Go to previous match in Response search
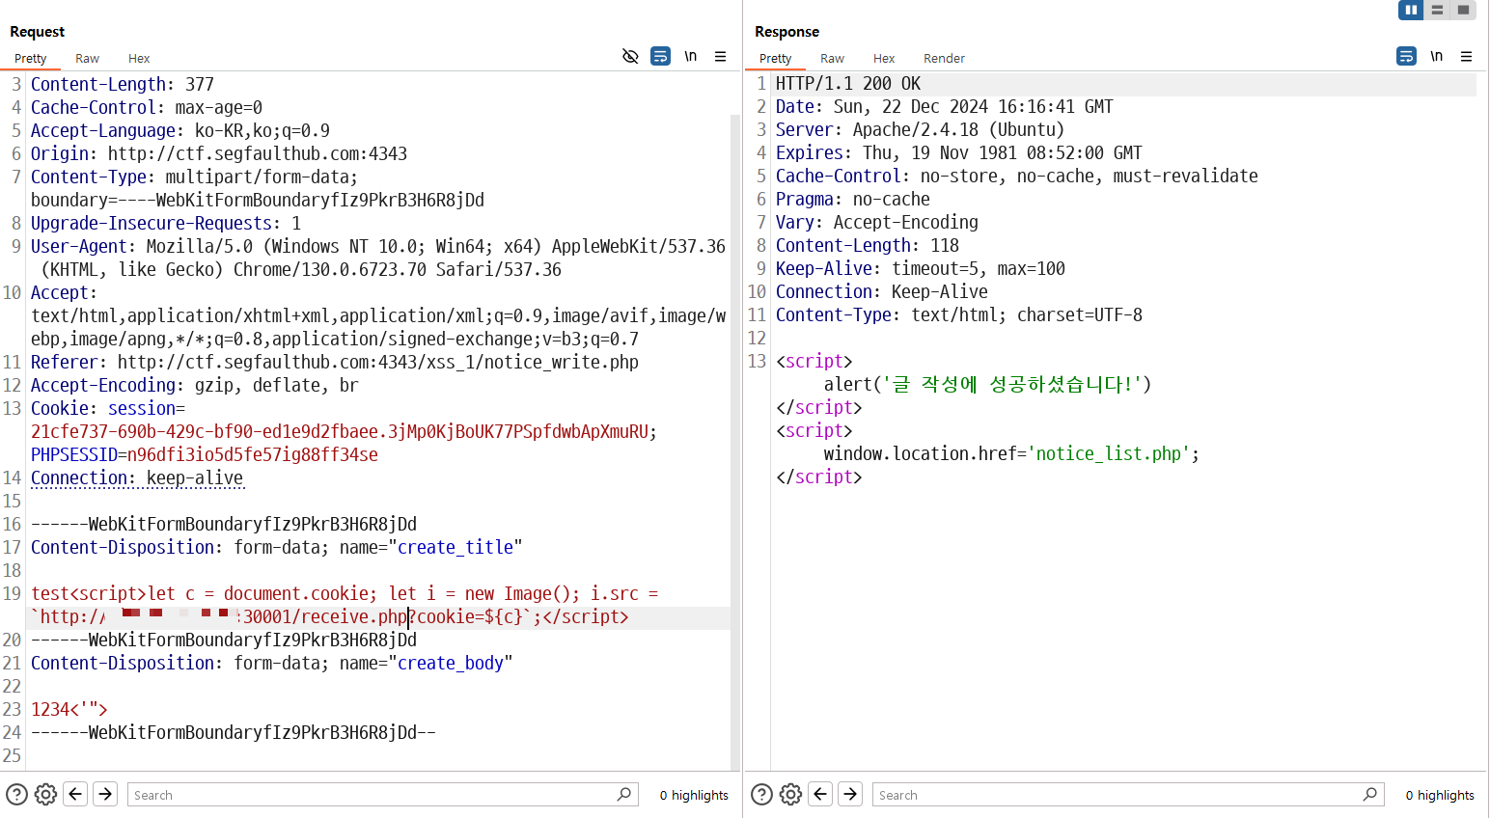This screenshot has height=818, width=1490. (x=820, y=793)
